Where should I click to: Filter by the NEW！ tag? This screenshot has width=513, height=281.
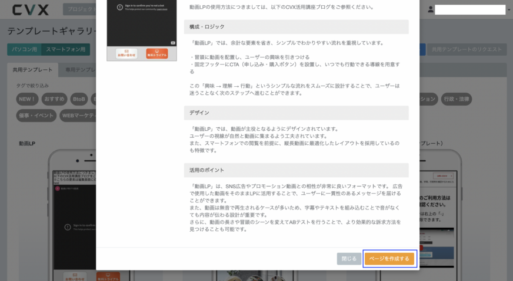28,99
